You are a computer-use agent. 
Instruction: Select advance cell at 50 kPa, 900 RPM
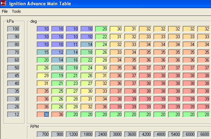[x=58, y=68]
